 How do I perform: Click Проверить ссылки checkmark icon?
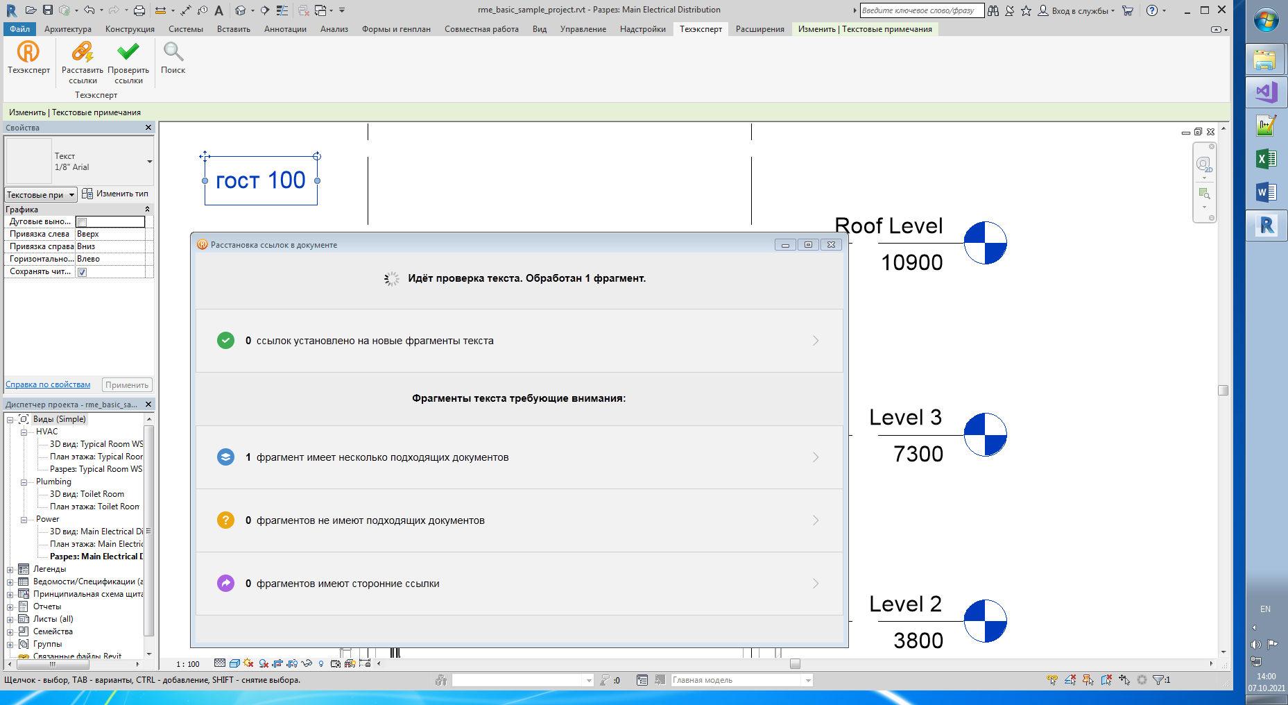pyautogui.click(x=128, y=52)
